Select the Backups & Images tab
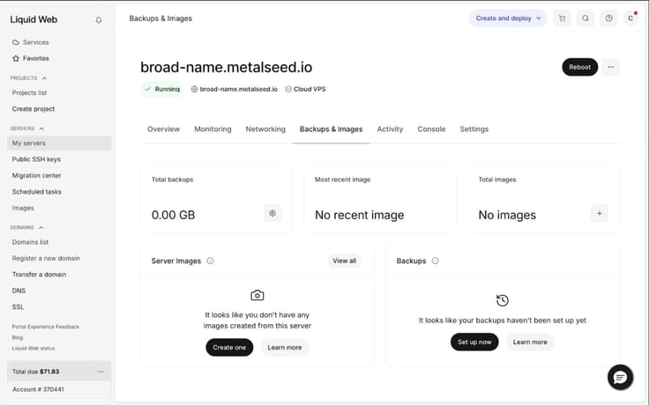The image size is (649, 405). 332,129
